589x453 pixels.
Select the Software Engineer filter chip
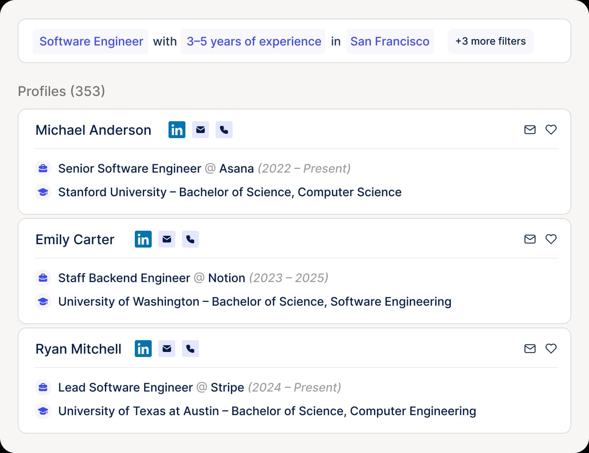tap(91, 41)
